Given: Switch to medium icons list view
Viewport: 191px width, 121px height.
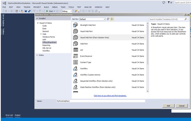Looking at the screenshot, I should point(112,19).
